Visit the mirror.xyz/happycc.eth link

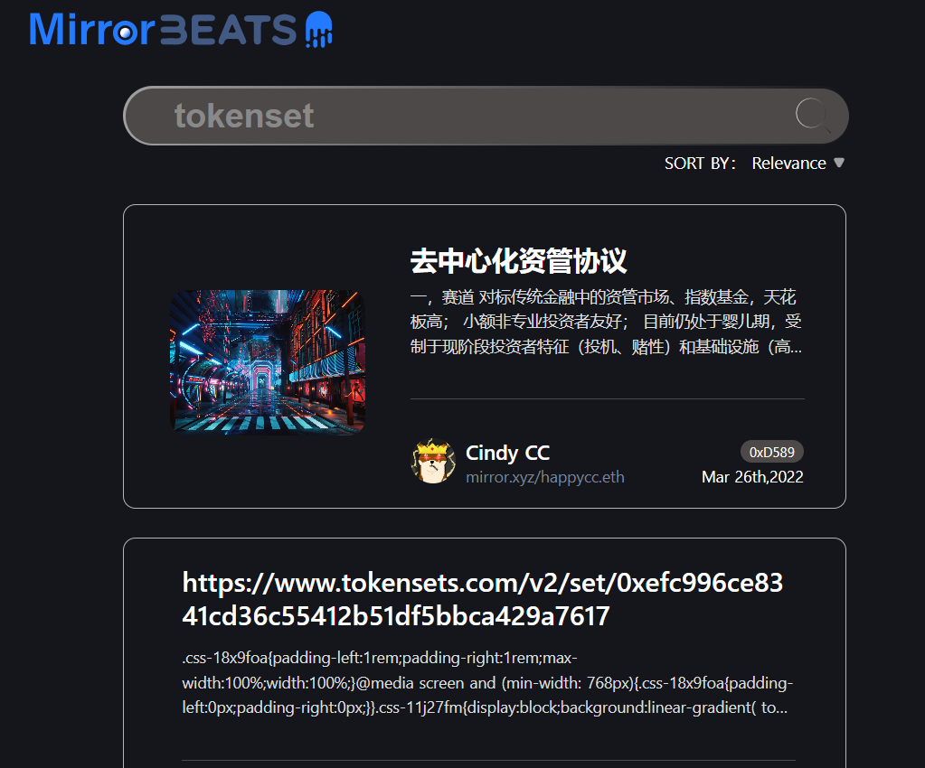click(x=544, y=477)
